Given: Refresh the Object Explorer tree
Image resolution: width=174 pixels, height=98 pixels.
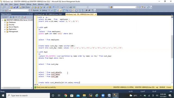Looking at the screenshot, I should click(22, 17).
